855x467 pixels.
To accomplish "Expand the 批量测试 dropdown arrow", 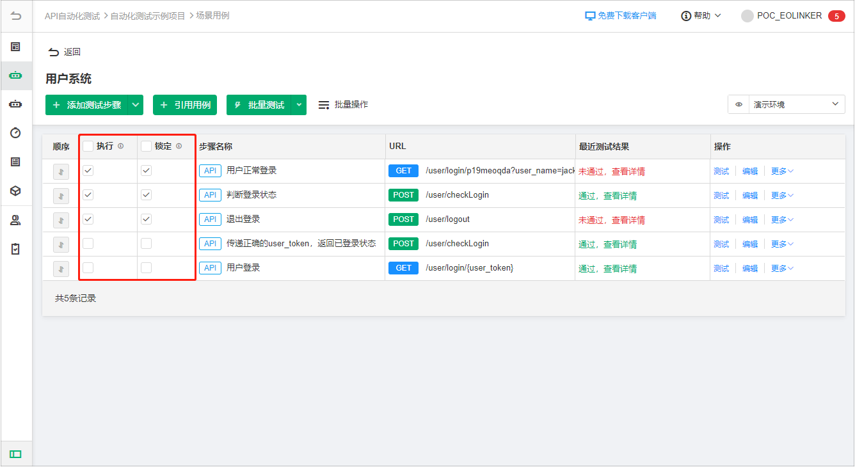I will [x=299, y=105].
